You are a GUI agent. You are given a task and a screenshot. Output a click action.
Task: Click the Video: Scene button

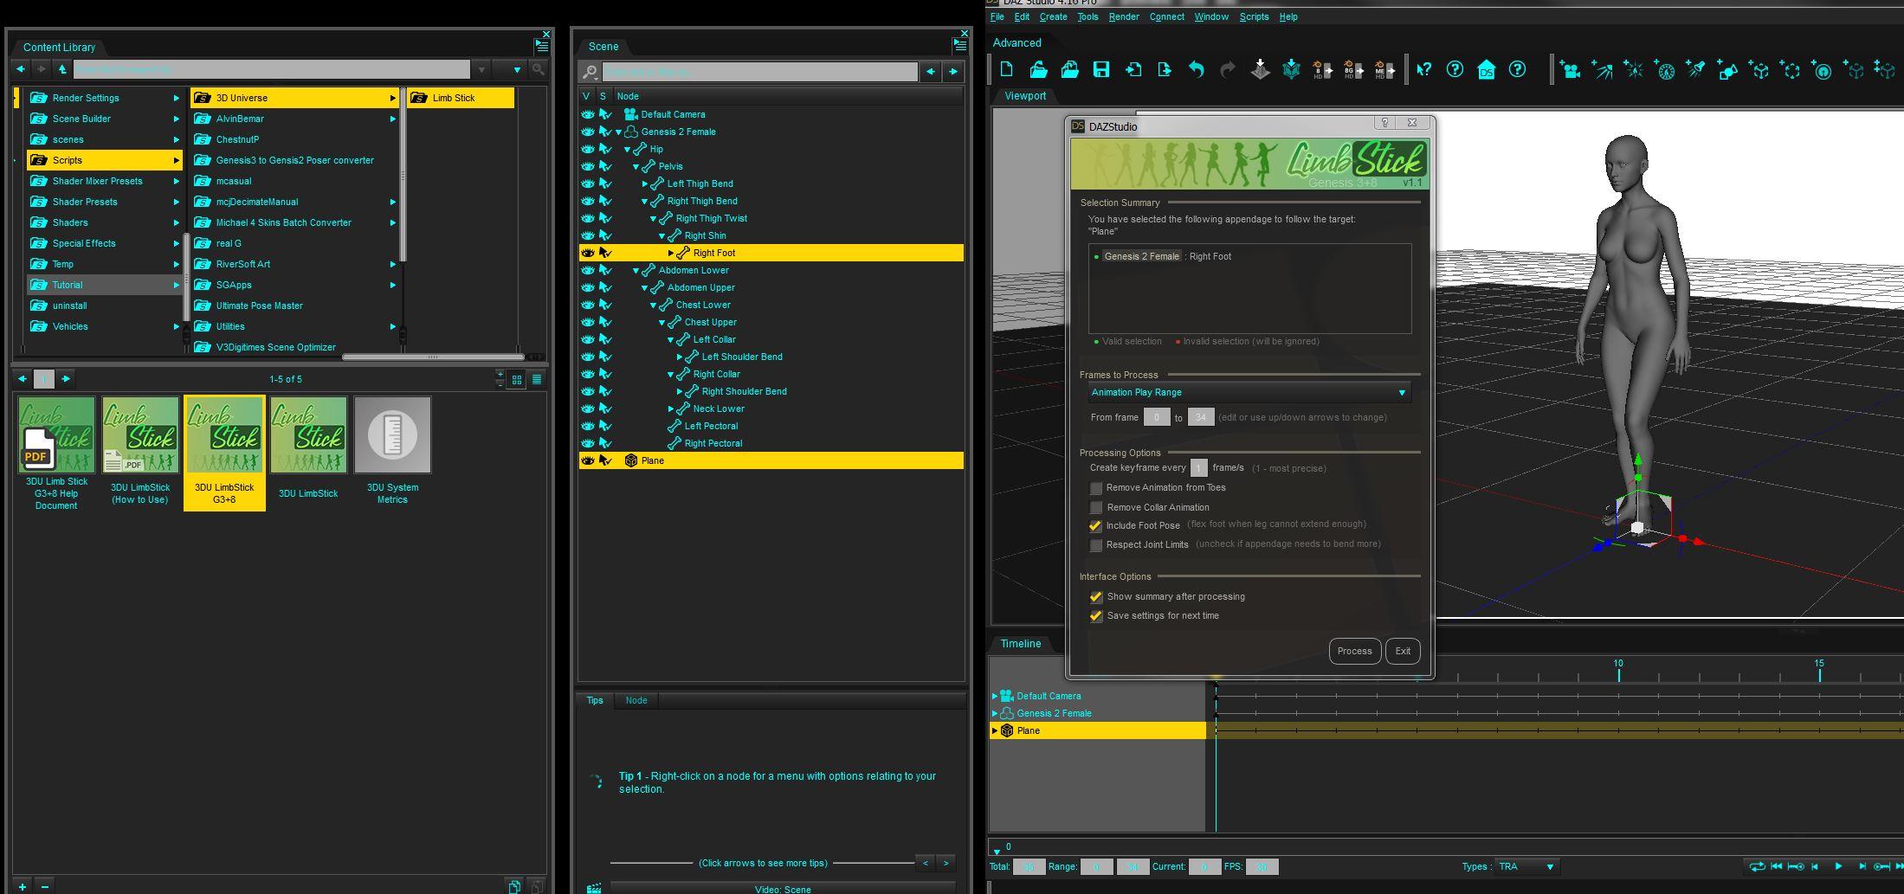(783, 889)
